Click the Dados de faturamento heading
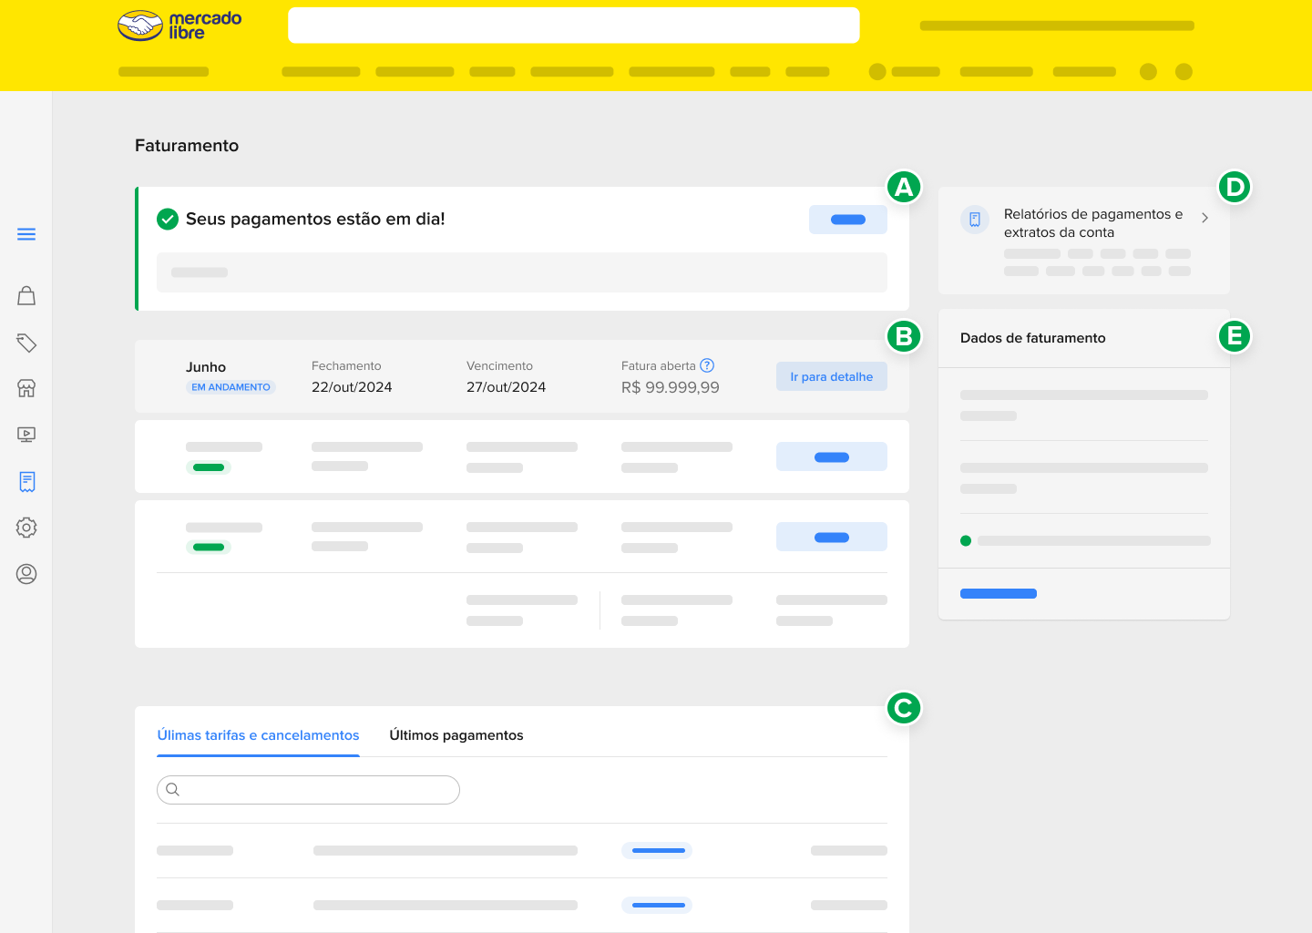The height and width of the screenshot is (933, 1312). point(1033,338)
